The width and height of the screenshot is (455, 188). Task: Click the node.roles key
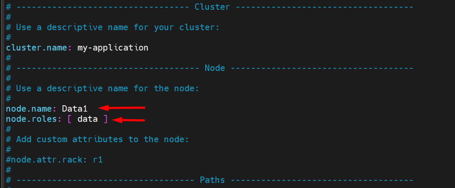pyautogui.click(x=31, y=119)
